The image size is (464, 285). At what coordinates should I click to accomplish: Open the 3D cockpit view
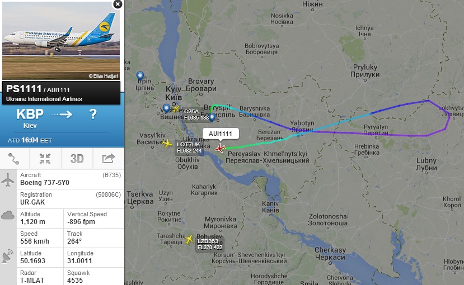77,159
